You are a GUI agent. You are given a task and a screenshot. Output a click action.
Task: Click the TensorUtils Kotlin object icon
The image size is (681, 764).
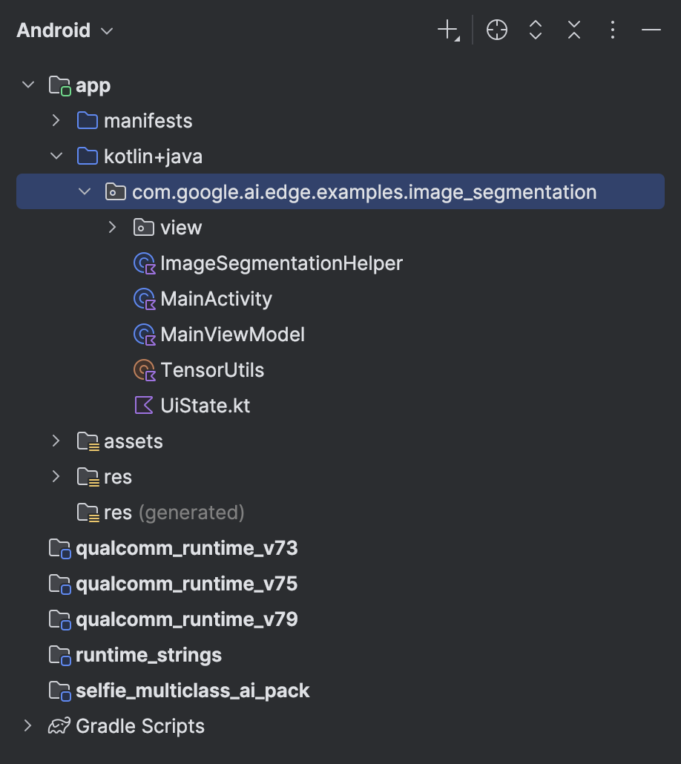click(x=144, y=370)
